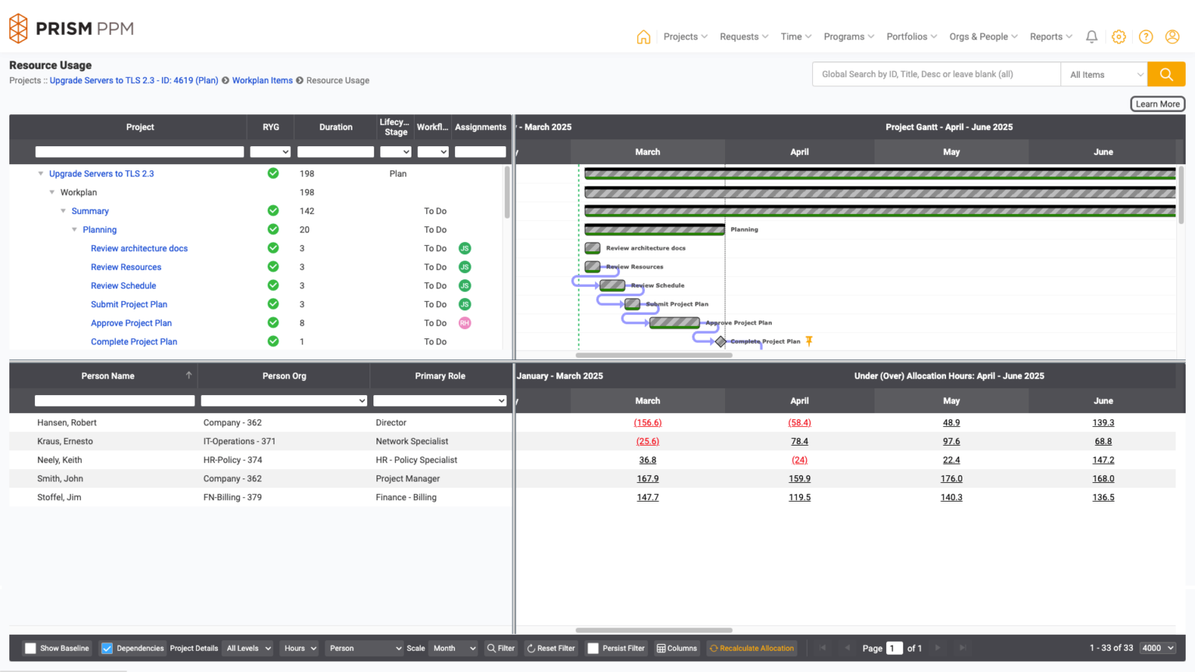The width and height of the screenshot is (1195, 672).
Task: Open the Review architecture docs task link
Action: pos(139,248)
